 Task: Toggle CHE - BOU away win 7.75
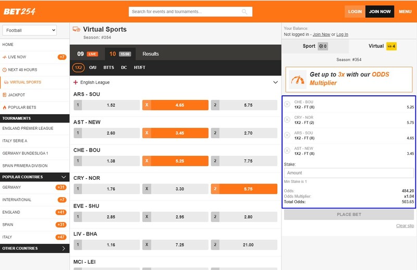[244, 161]
